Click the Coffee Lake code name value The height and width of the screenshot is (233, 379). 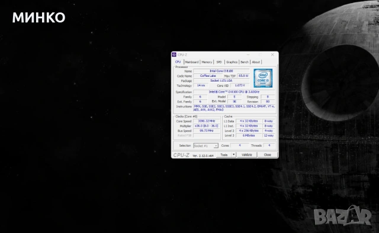tap(208, 76)
